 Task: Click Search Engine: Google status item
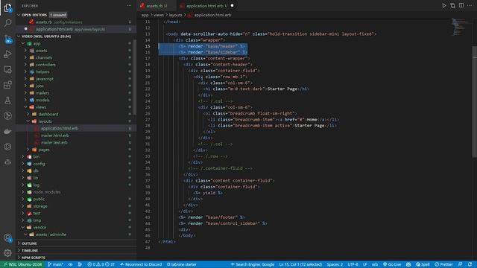coord(253,264)
